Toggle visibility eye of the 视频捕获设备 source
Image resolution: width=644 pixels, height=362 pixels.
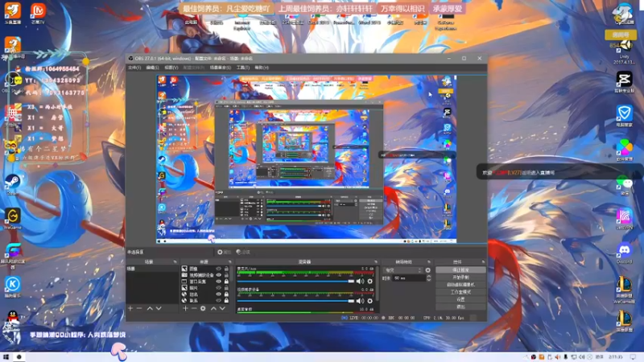[218, 275]
